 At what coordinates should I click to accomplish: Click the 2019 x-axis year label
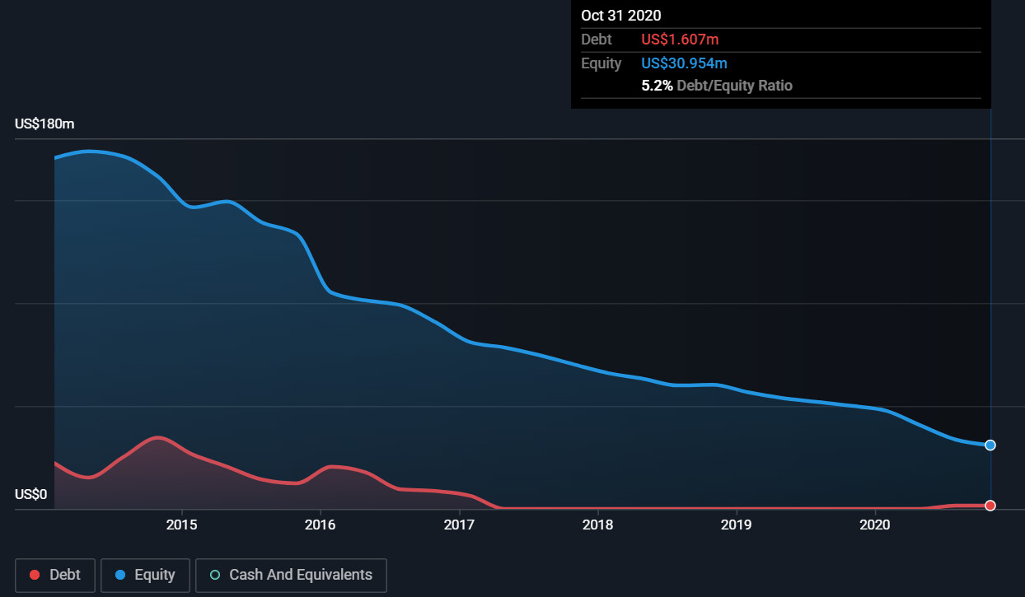[736, 525]
